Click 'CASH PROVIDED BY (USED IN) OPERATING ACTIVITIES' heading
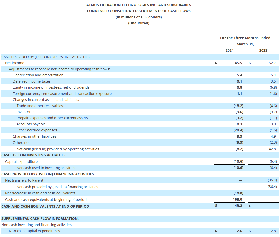The width and height of the screenshot is (280, 237). click(45, 57)
